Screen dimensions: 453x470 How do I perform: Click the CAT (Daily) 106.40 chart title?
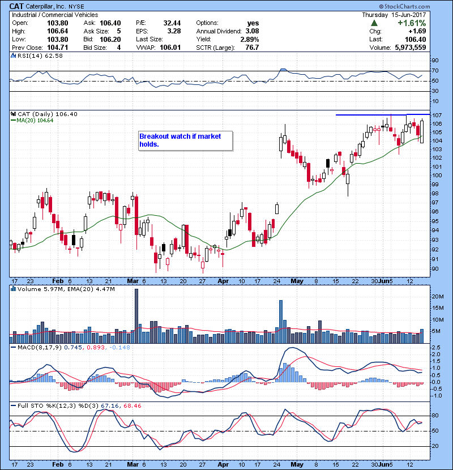click(x=48, y=114)
